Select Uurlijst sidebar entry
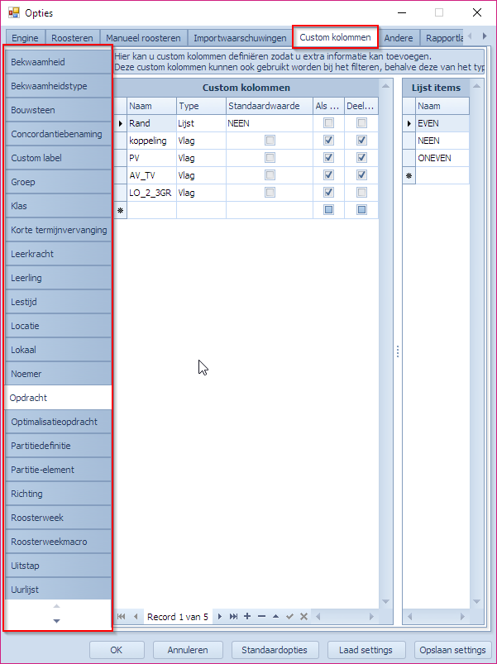This screenshot has width=497, height=664. [59, 590]
